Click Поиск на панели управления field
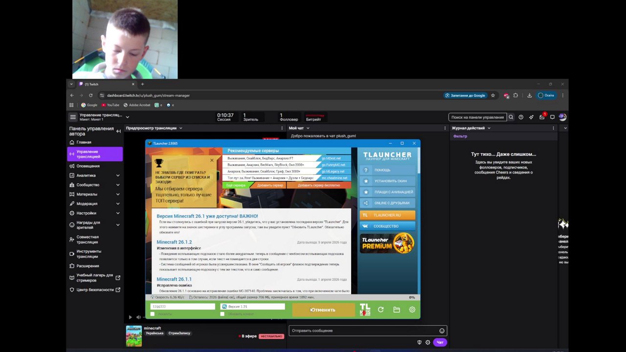Screen dimensions: 626x352 477,117
